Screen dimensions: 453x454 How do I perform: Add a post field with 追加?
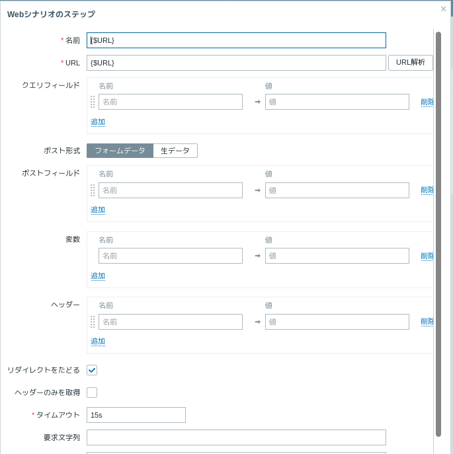coord(98,210)
